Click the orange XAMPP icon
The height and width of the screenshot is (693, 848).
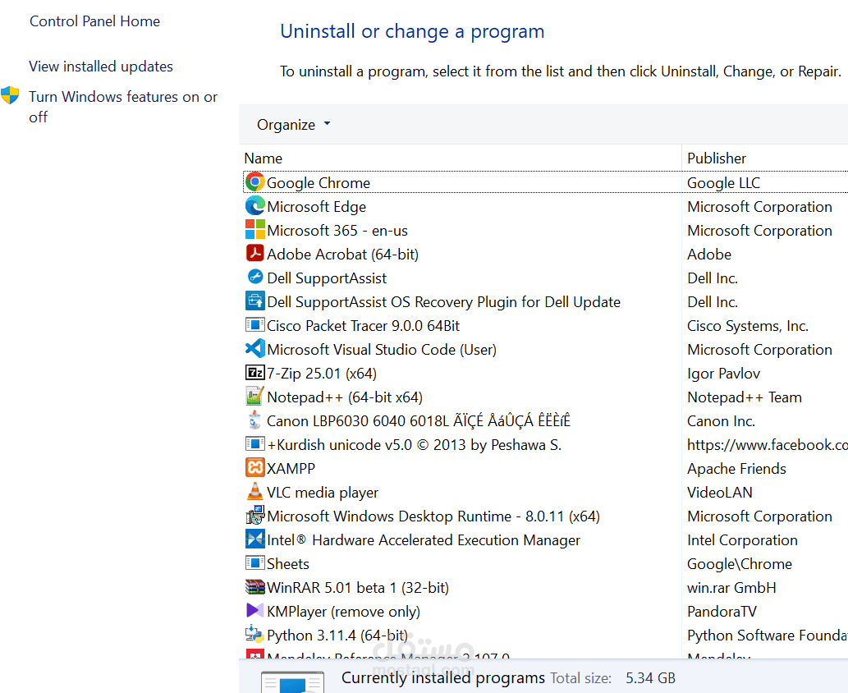pos(254,467)
